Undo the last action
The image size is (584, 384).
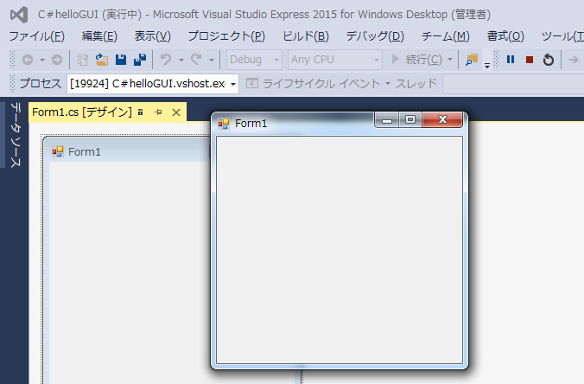coord(166,60)
